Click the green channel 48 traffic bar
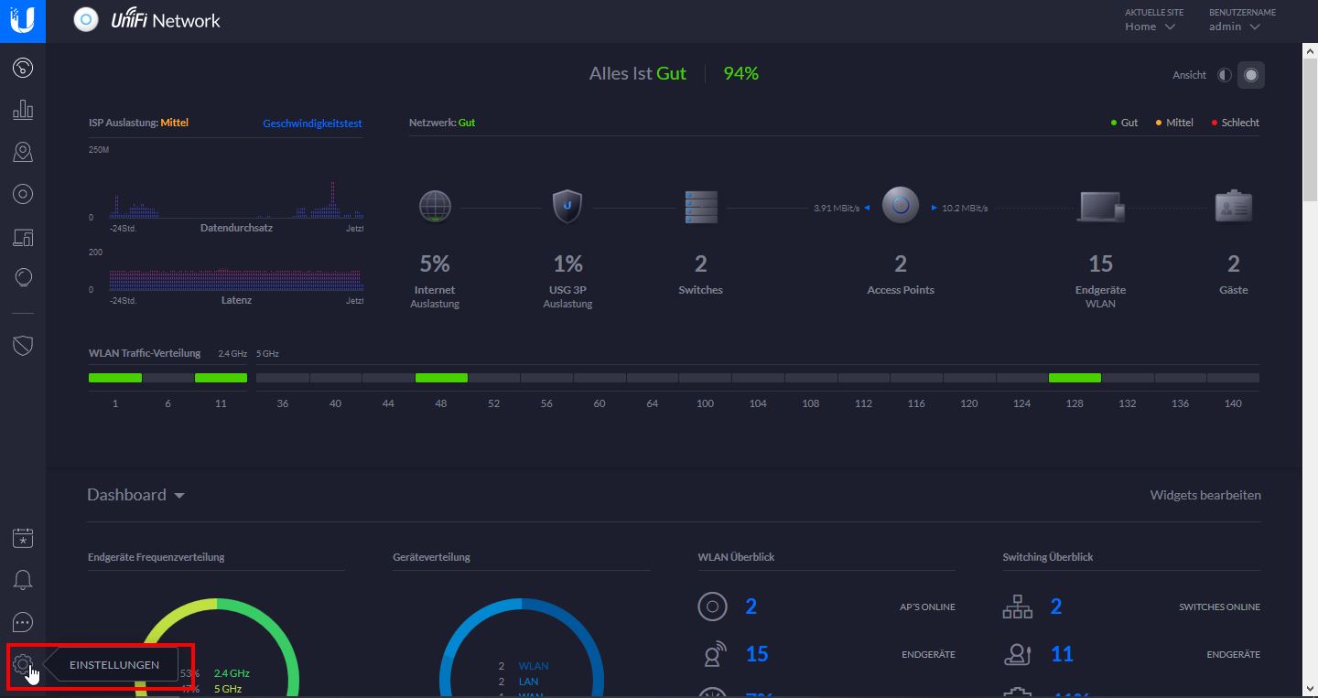This screenshot has height=698, width=1318. pos(441,378)
